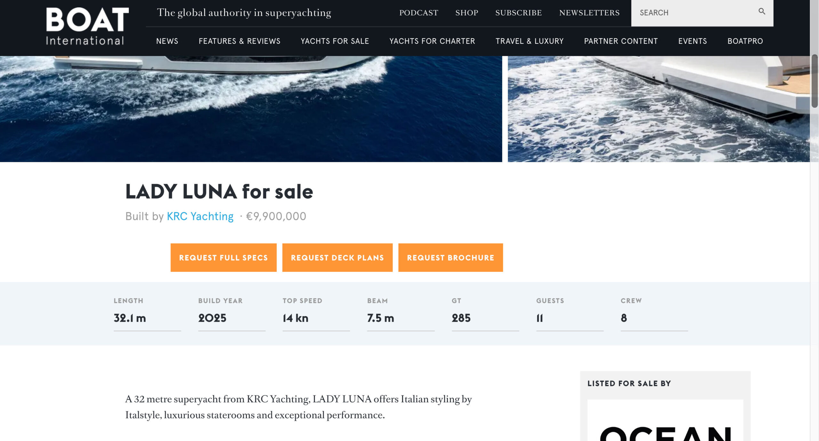Image resolution: width=819 pixels, height=441 pixels.
Task: Follow the KRC Yachting builder link
Action: point(200,217)
